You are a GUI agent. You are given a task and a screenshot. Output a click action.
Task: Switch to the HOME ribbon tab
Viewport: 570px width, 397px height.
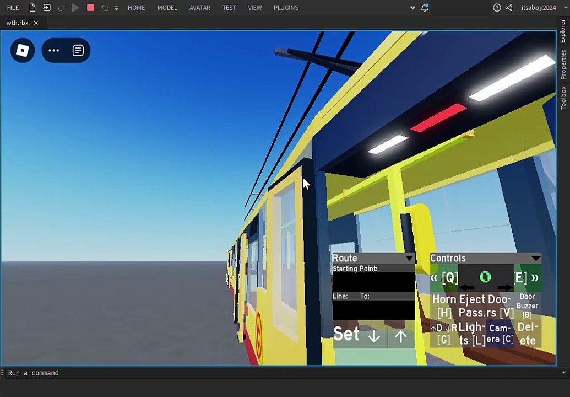pos(137,8)
